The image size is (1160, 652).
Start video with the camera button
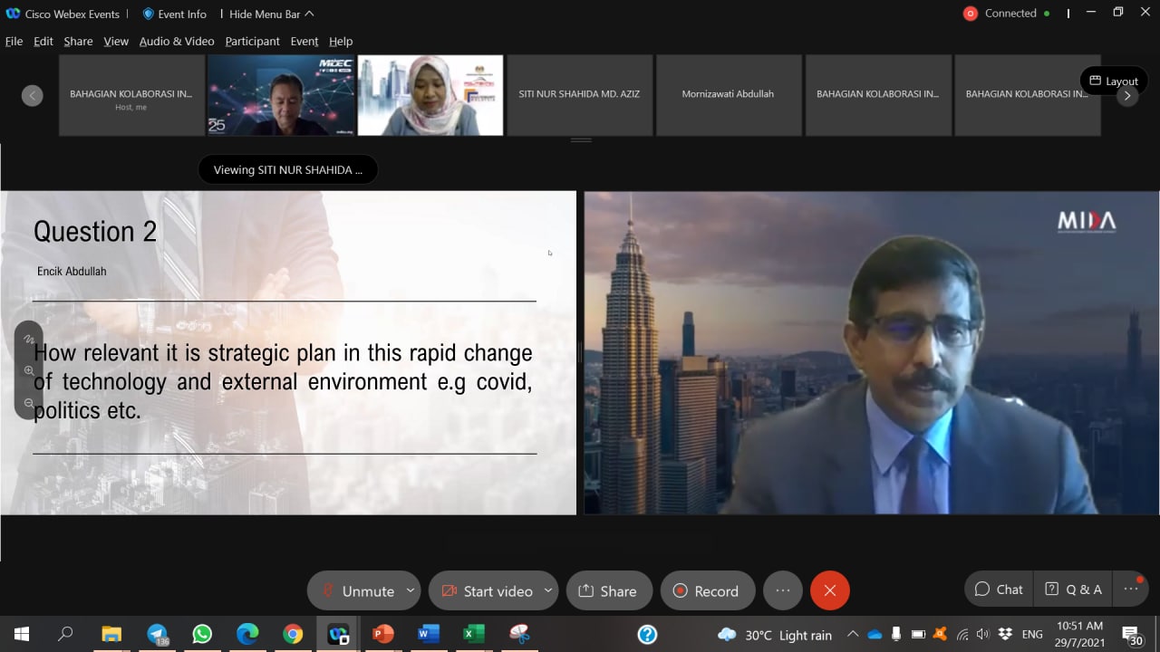pyautogui.click(x=487, y=590)
